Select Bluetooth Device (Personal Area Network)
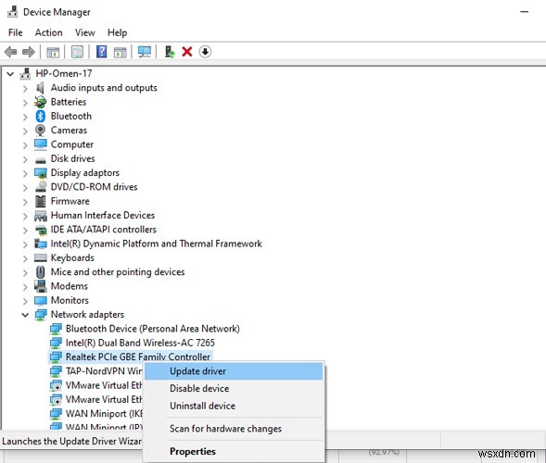Image resolution: width=546 pixels, height=463 pixels. (x=153, y=329)
